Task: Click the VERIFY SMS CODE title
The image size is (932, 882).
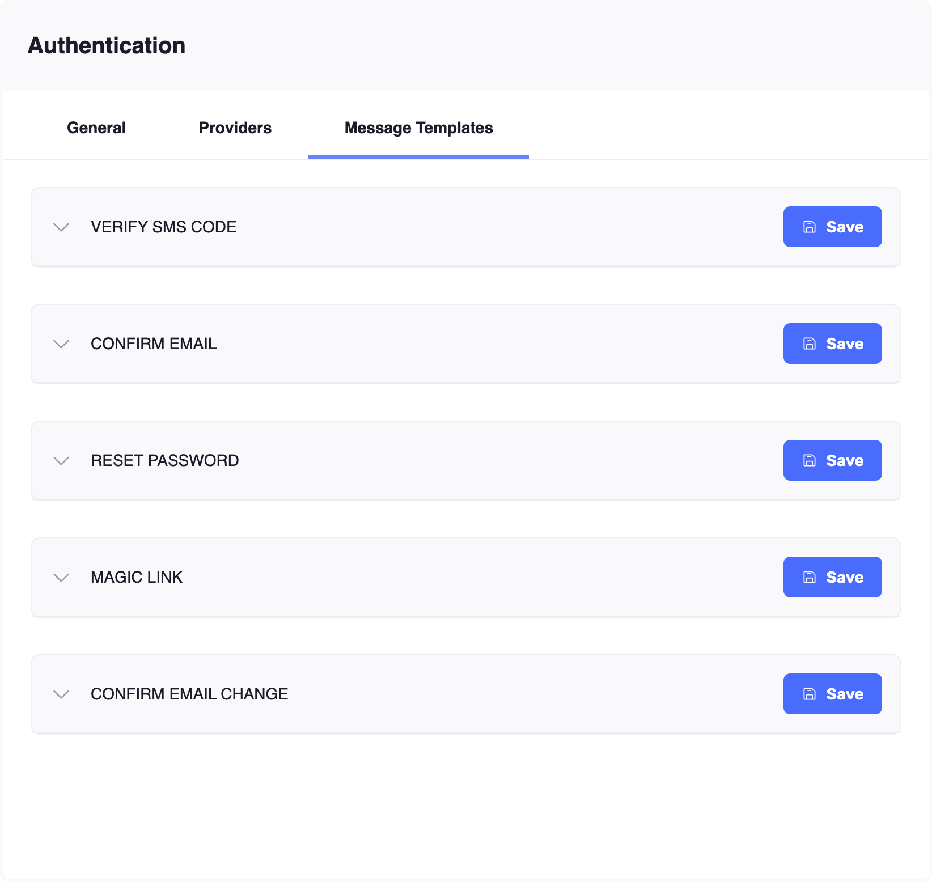Action: click(x=163, y=227)
